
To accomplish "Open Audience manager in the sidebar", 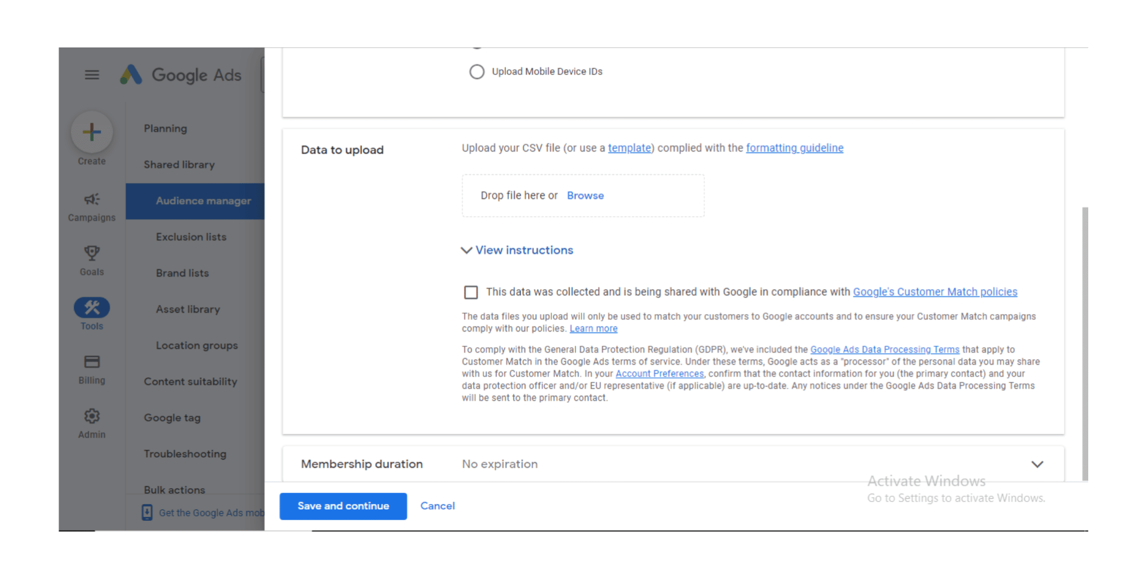I will (203, 201).
